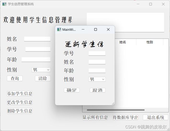This screenshot has height=131, width=170.
Task: Maximize the 学生信息管理系统 main window
Action: coord(150,4)
